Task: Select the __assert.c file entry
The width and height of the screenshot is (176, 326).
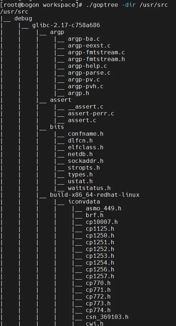Action: (x=85, y=107)
